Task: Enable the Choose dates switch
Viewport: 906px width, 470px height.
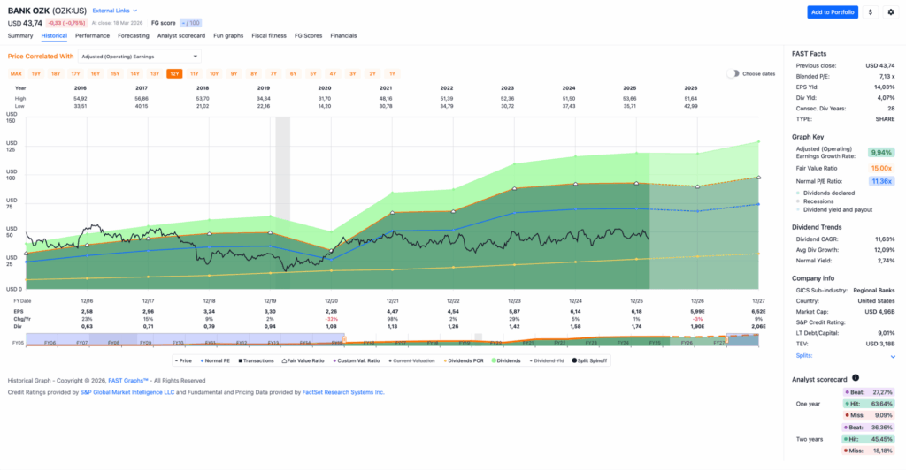Action: click(733, 74)
